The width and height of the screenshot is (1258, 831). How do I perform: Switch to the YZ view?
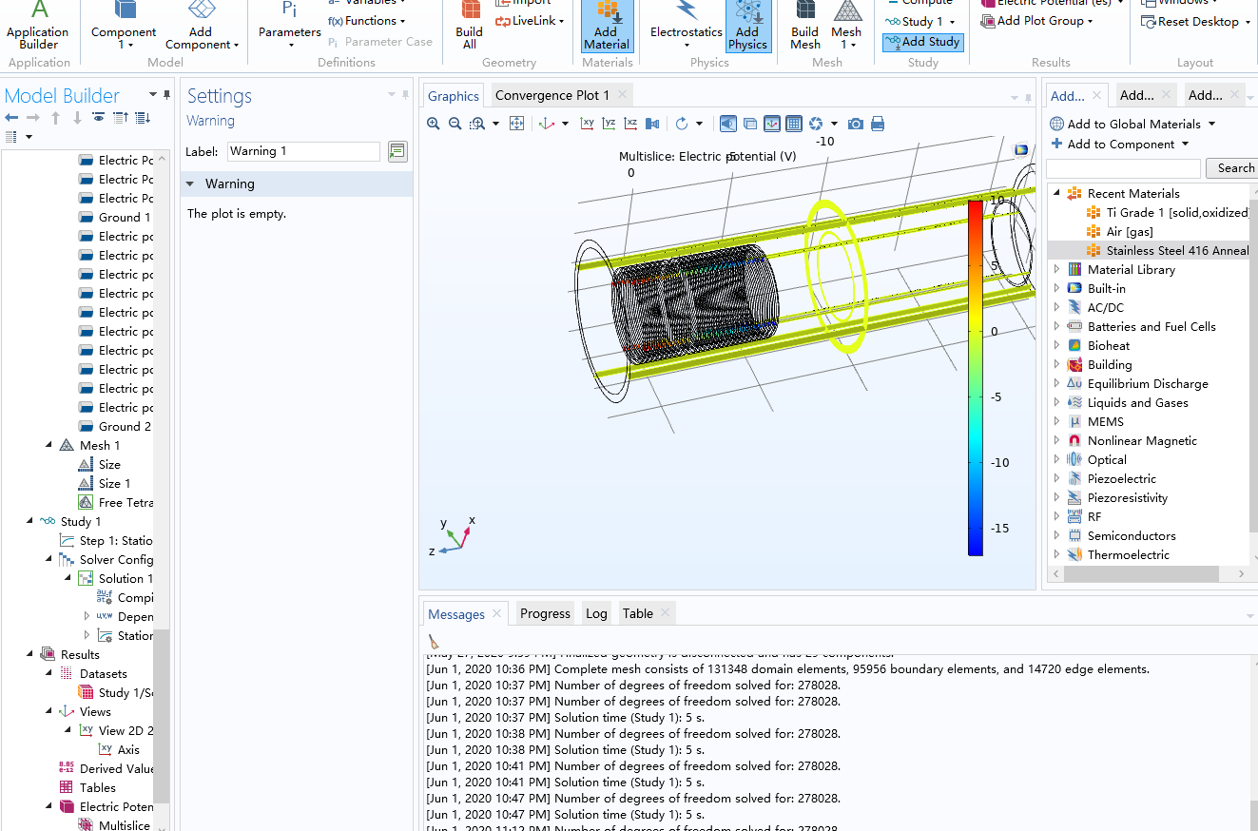[609, 124]
